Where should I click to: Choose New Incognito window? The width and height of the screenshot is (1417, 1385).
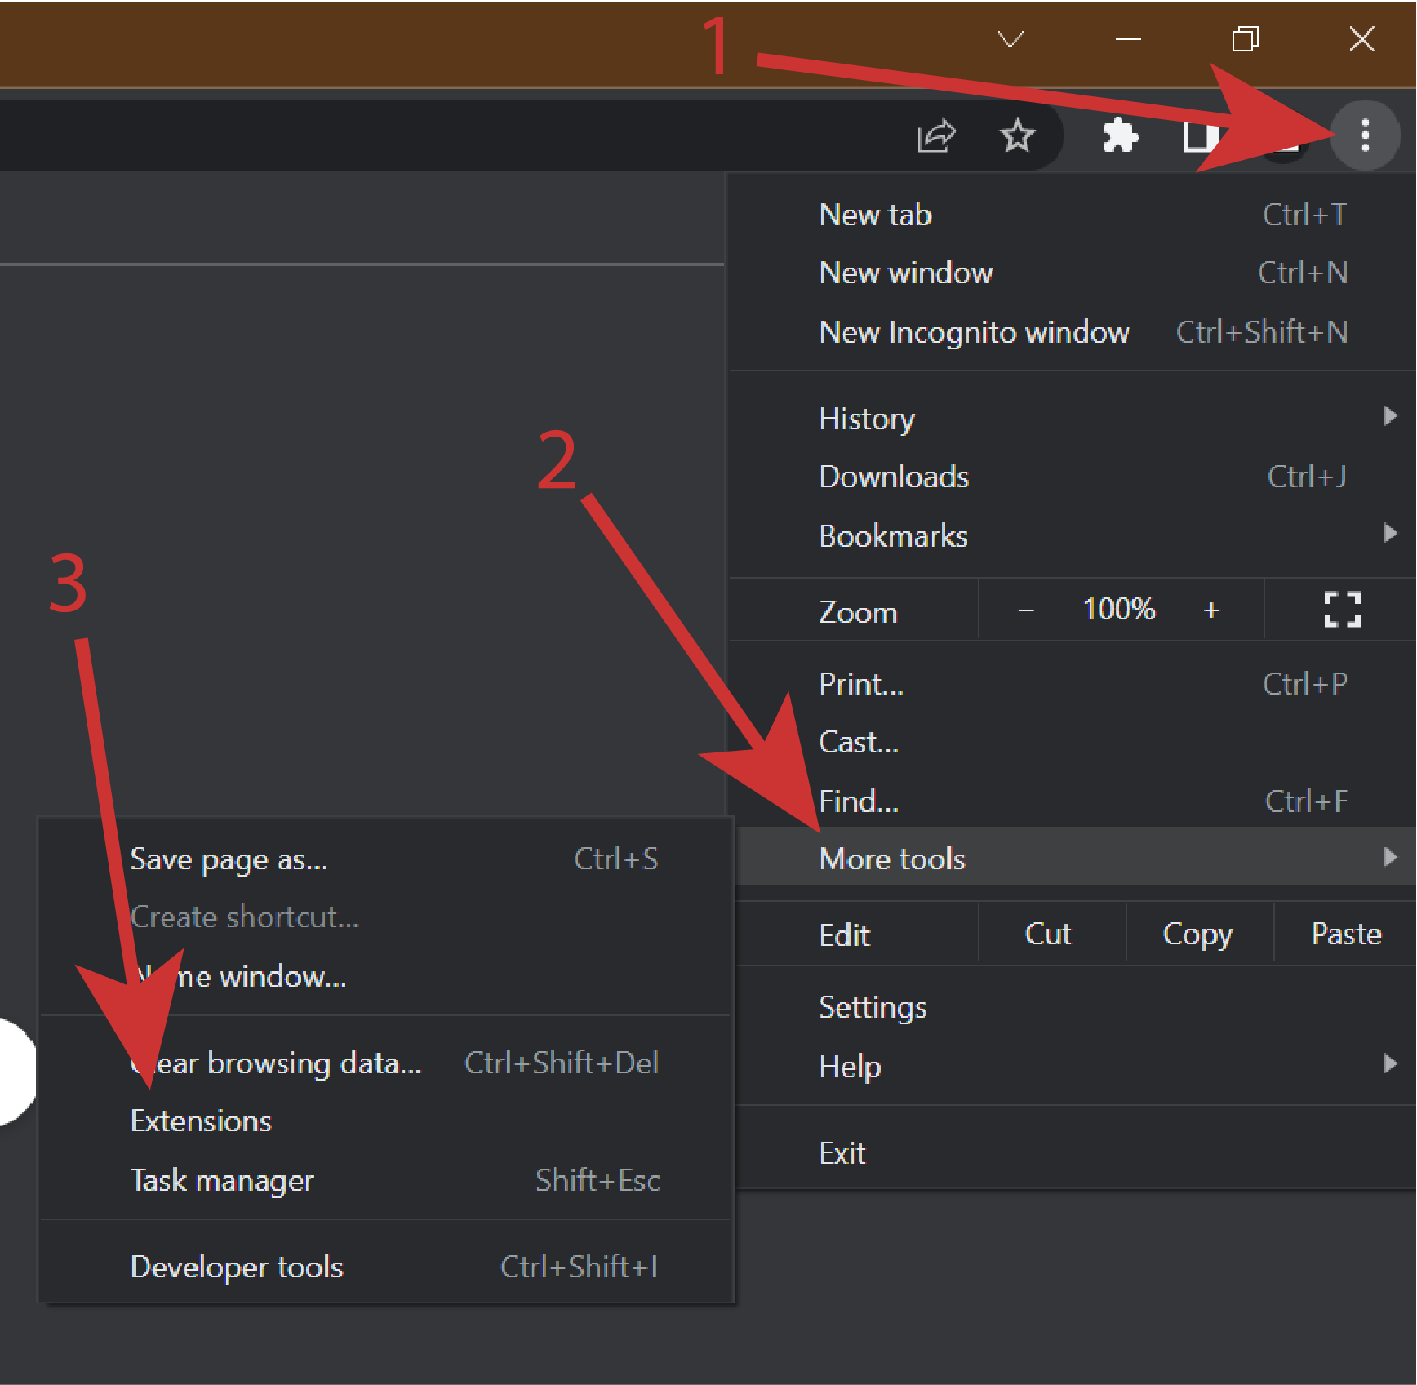click(974, 332)
